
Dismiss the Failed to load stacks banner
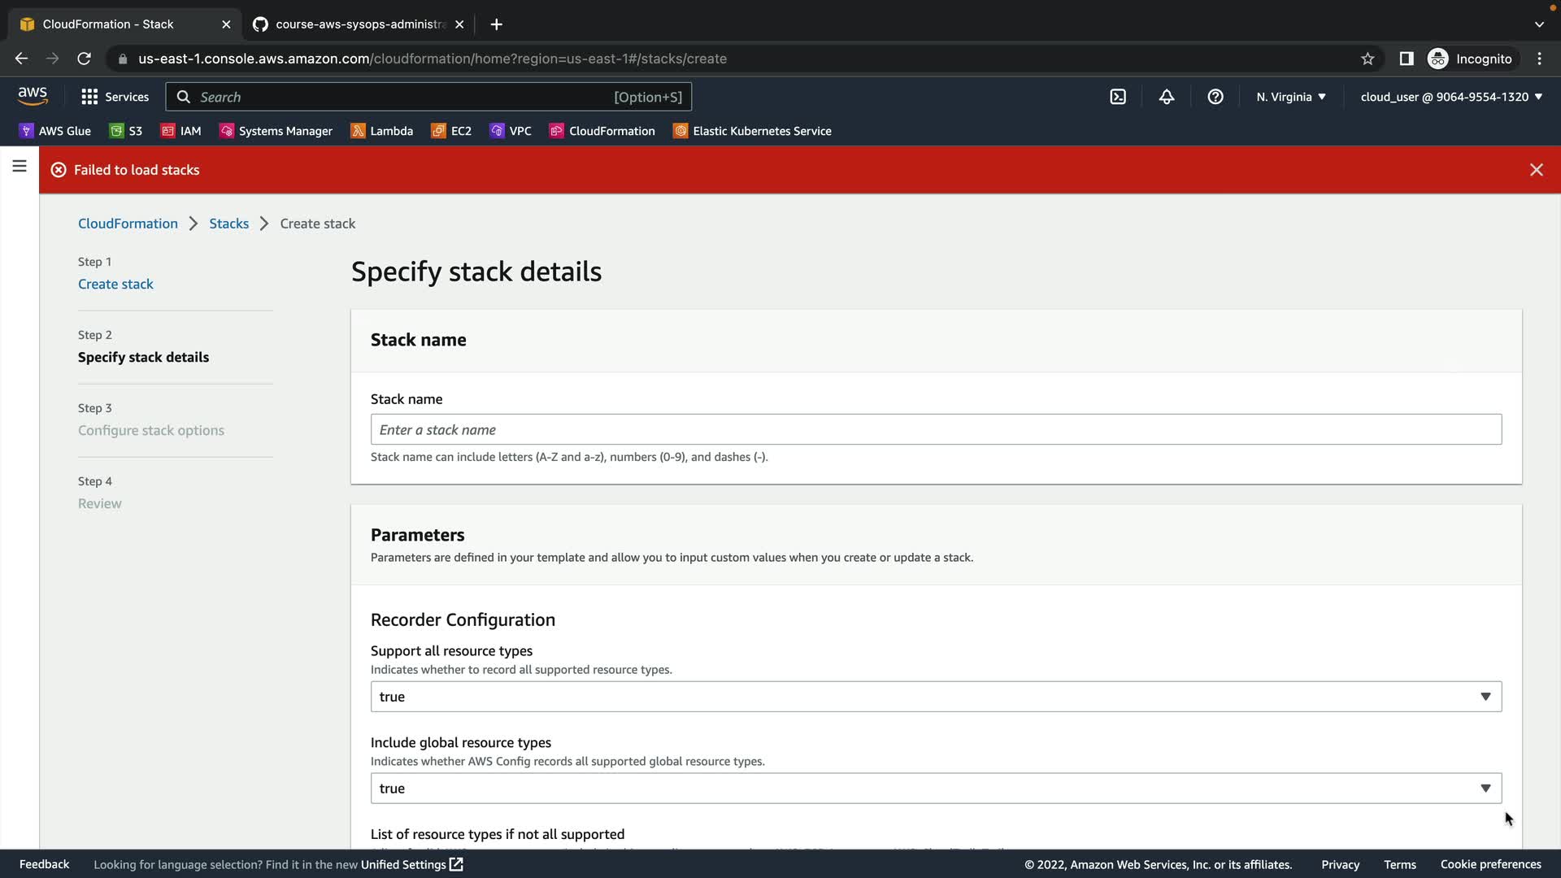[1536, 170]
